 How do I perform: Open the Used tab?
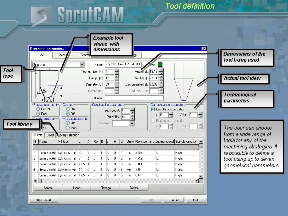coord(50,135)
